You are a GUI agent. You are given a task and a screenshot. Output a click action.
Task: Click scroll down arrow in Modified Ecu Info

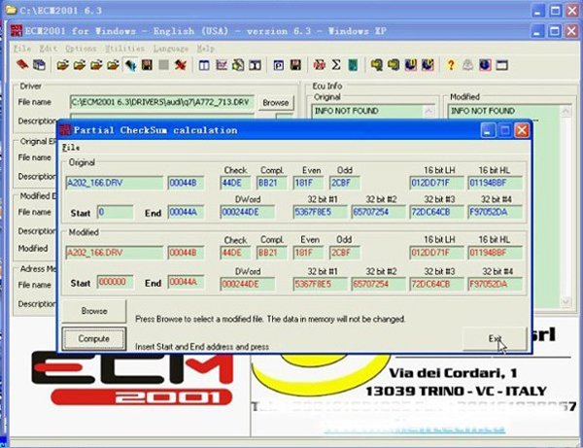(x=566, y=301)
